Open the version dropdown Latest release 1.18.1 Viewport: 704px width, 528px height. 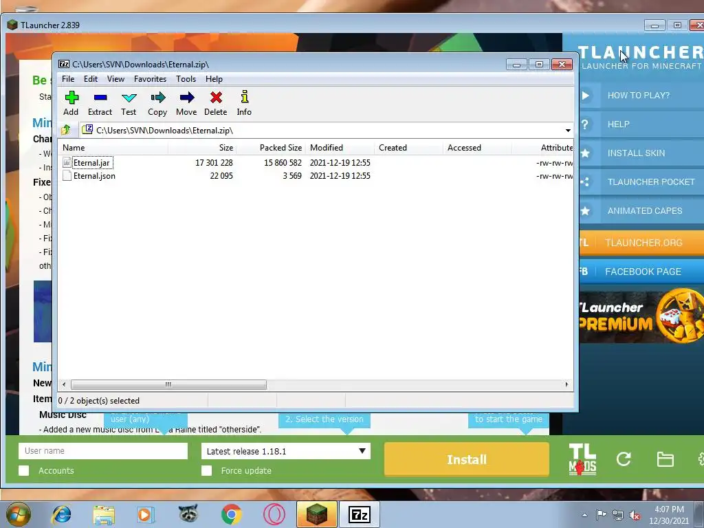pyautogui.click(x=286, y=451)
